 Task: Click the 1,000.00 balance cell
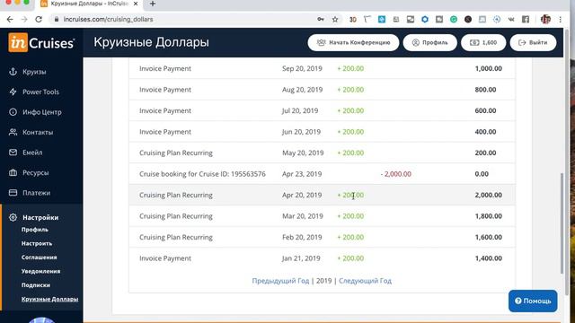[488, 68]
